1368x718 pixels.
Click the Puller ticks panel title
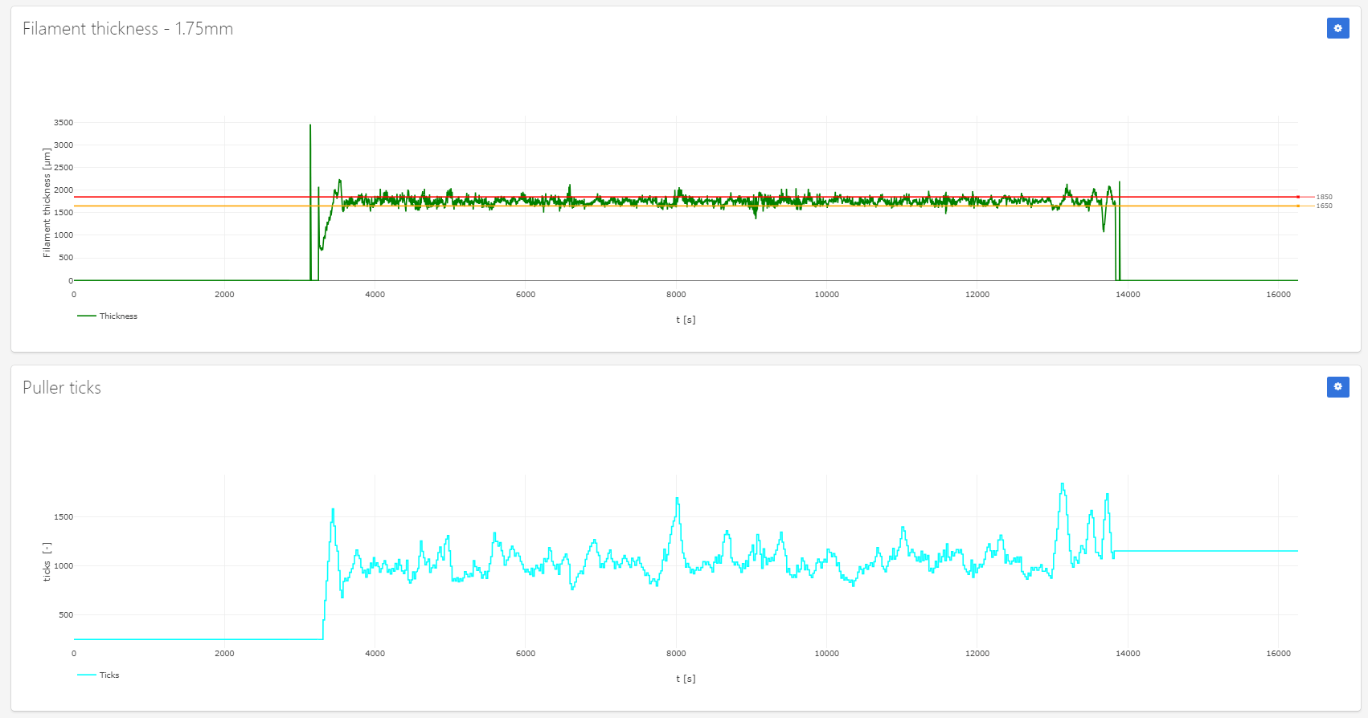pyautogui.click(x=62, y=388)
